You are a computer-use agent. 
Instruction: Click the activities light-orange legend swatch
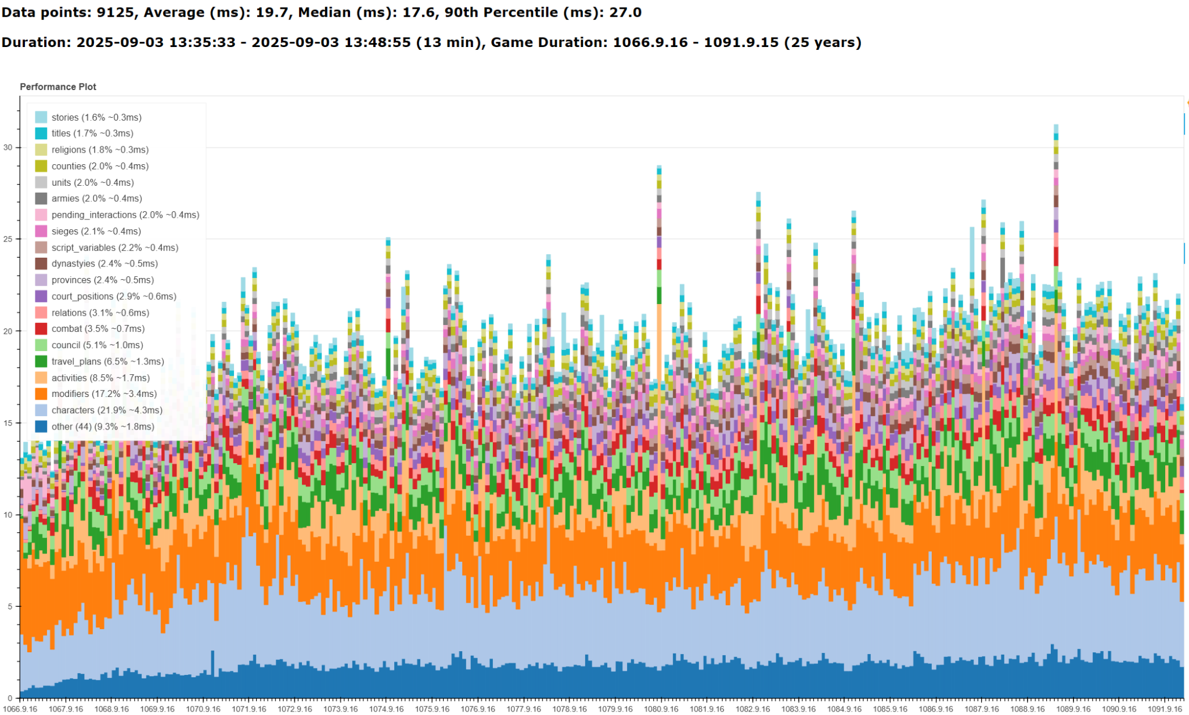click(x=41, y=378)
